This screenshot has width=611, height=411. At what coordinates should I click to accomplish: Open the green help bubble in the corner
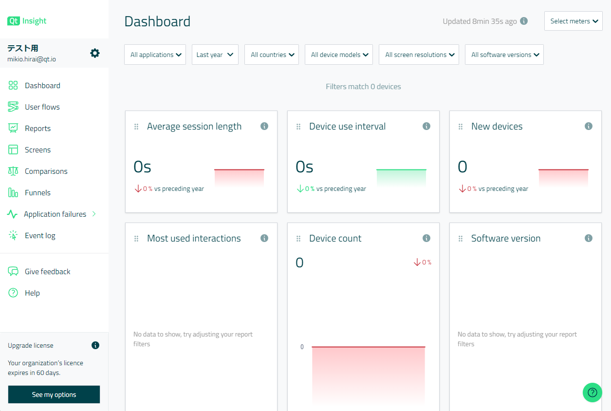pos(592,392)
